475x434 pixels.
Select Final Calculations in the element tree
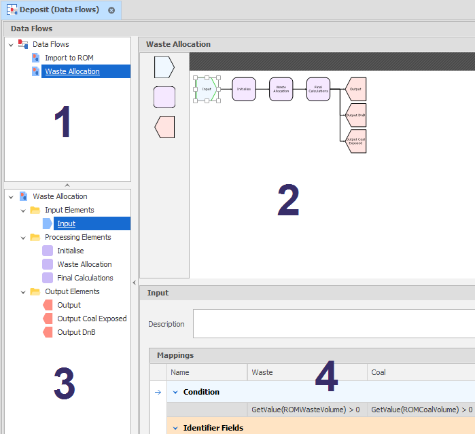85,278
